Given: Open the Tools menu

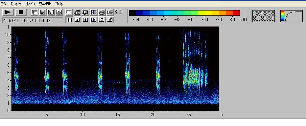Looking at the screenshot, I should click(31, 4).
